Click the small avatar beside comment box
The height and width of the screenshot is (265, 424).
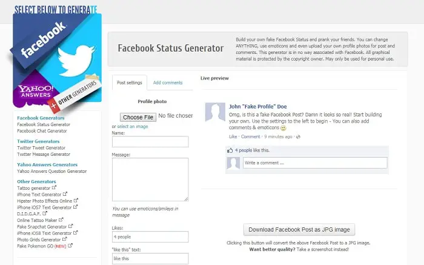(233, 163)
